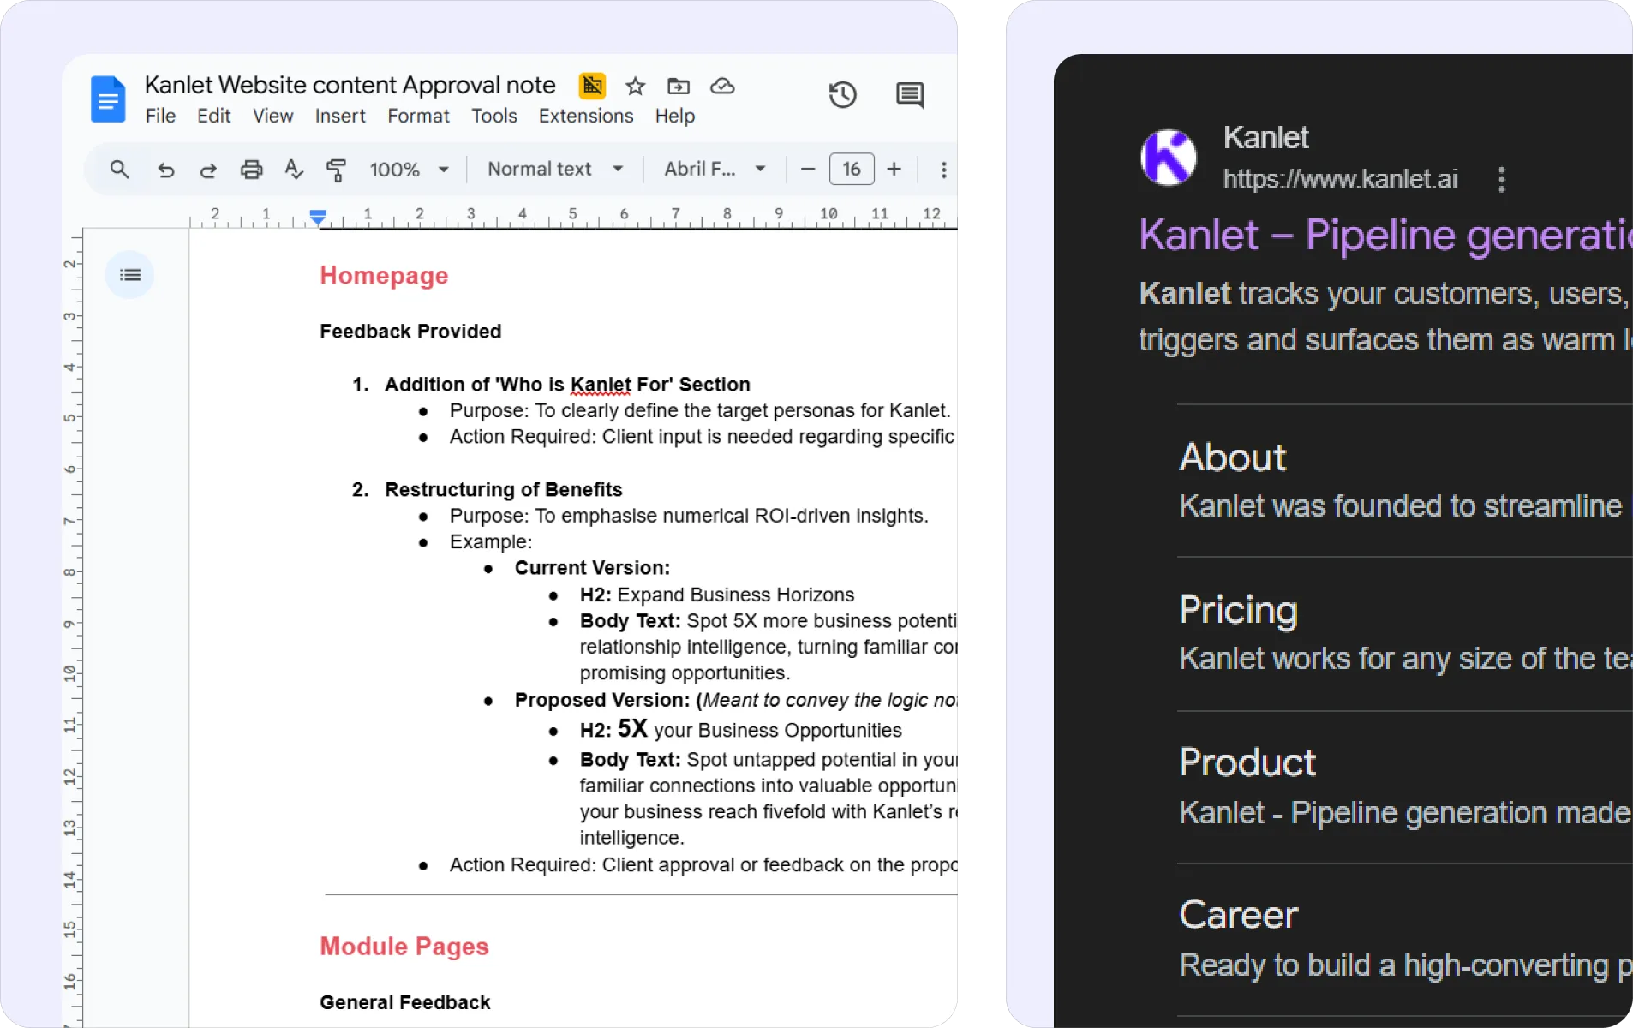Open Abril F... font dropdown
1633x1028 pixels.
715,169
